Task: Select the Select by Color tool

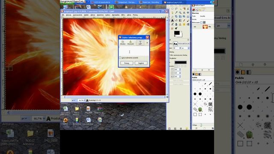Action: (x=184, y=9)
